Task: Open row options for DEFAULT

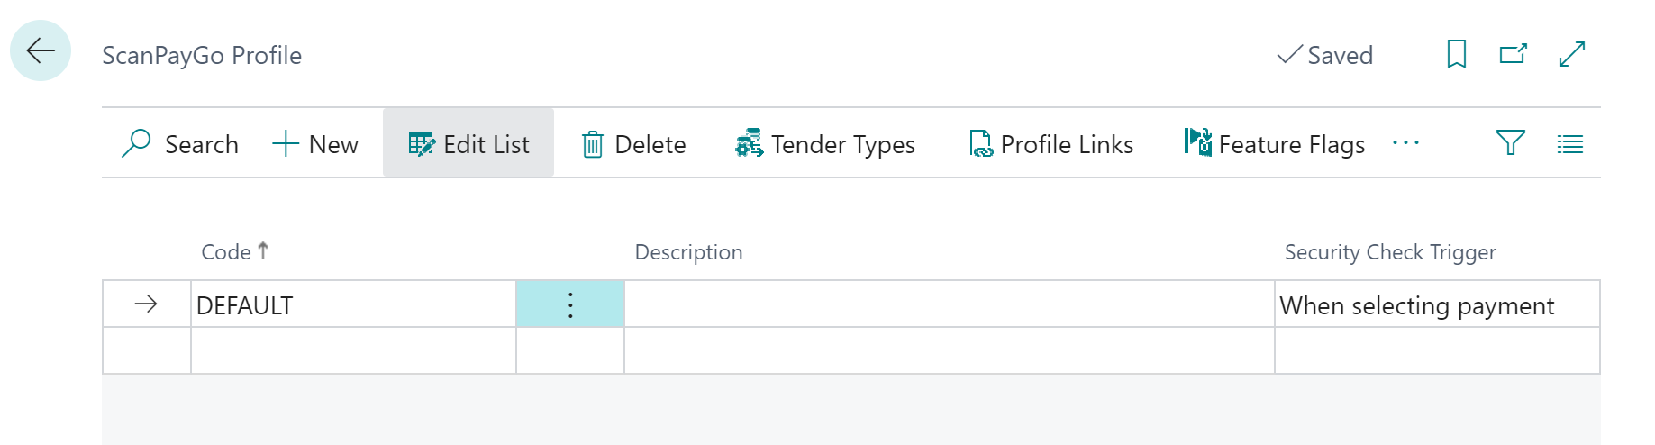Action: (x=570, y=305)
